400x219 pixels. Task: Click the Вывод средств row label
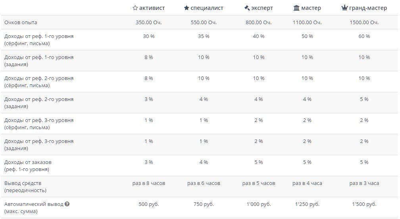tap(23, 183)
